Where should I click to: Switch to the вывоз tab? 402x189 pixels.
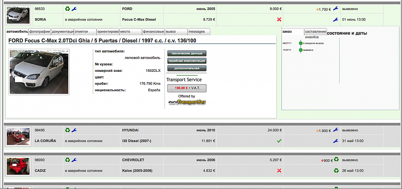[x=176, y=32]
